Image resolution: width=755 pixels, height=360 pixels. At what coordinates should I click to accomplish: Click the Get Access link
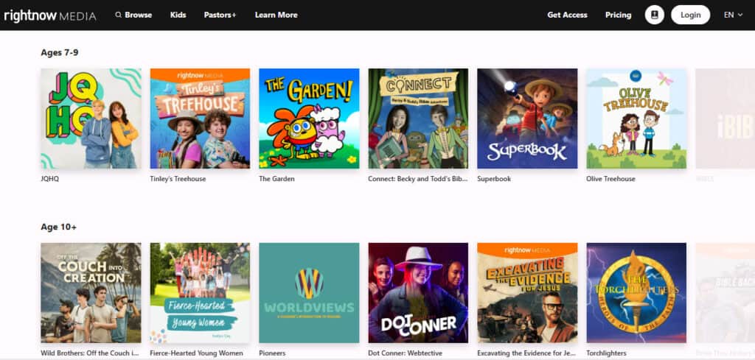coord(567,15)
